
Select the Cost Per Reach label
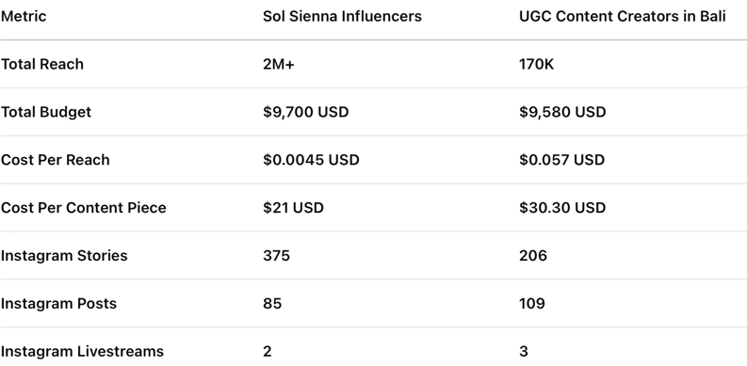(56, 160)
